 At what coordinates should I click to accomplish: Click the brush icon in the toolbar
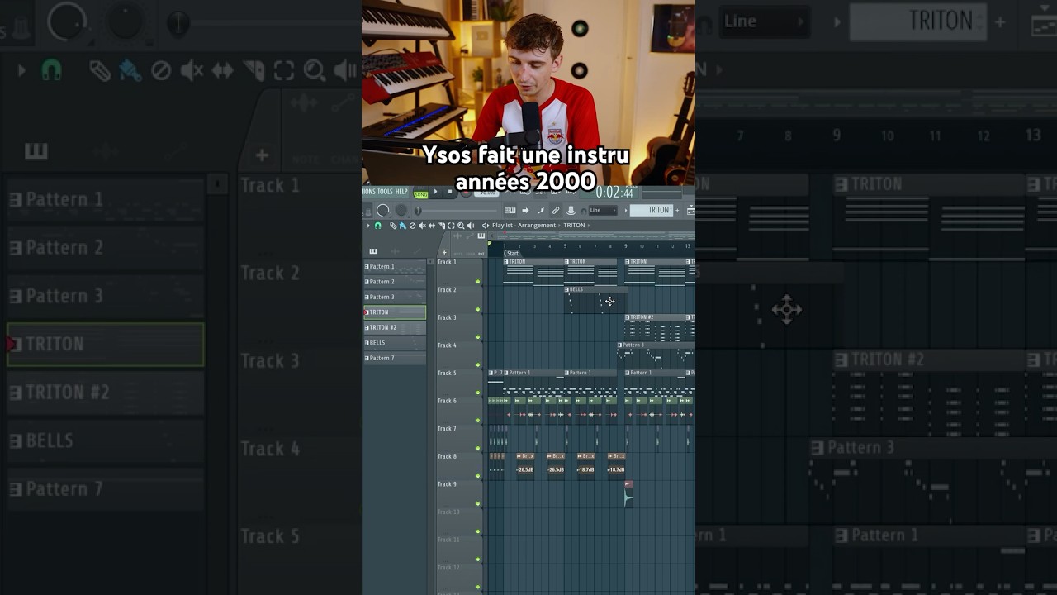coord(541,211)
